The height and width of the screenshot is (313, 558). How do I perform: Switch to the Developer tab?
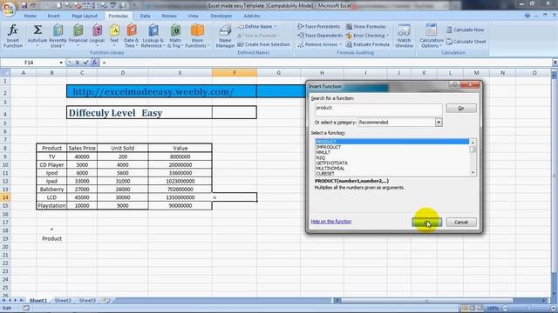click(221, 16)
